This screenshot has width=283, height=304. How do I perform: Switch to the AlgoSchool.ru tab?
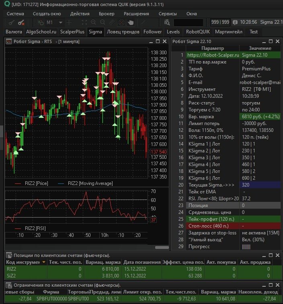(41, 32)
